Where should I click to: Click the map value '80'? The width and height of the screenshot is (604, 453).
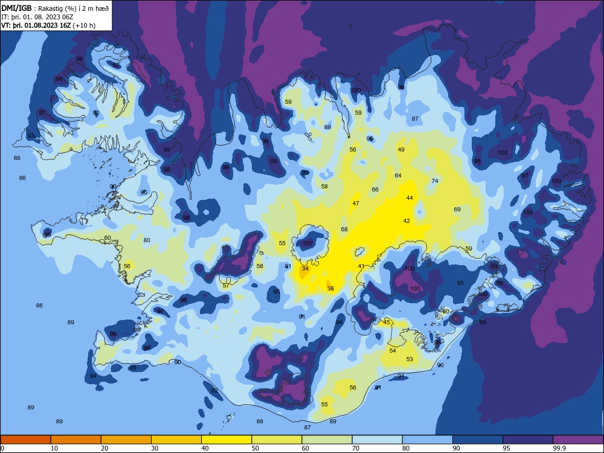click(147, 240)
